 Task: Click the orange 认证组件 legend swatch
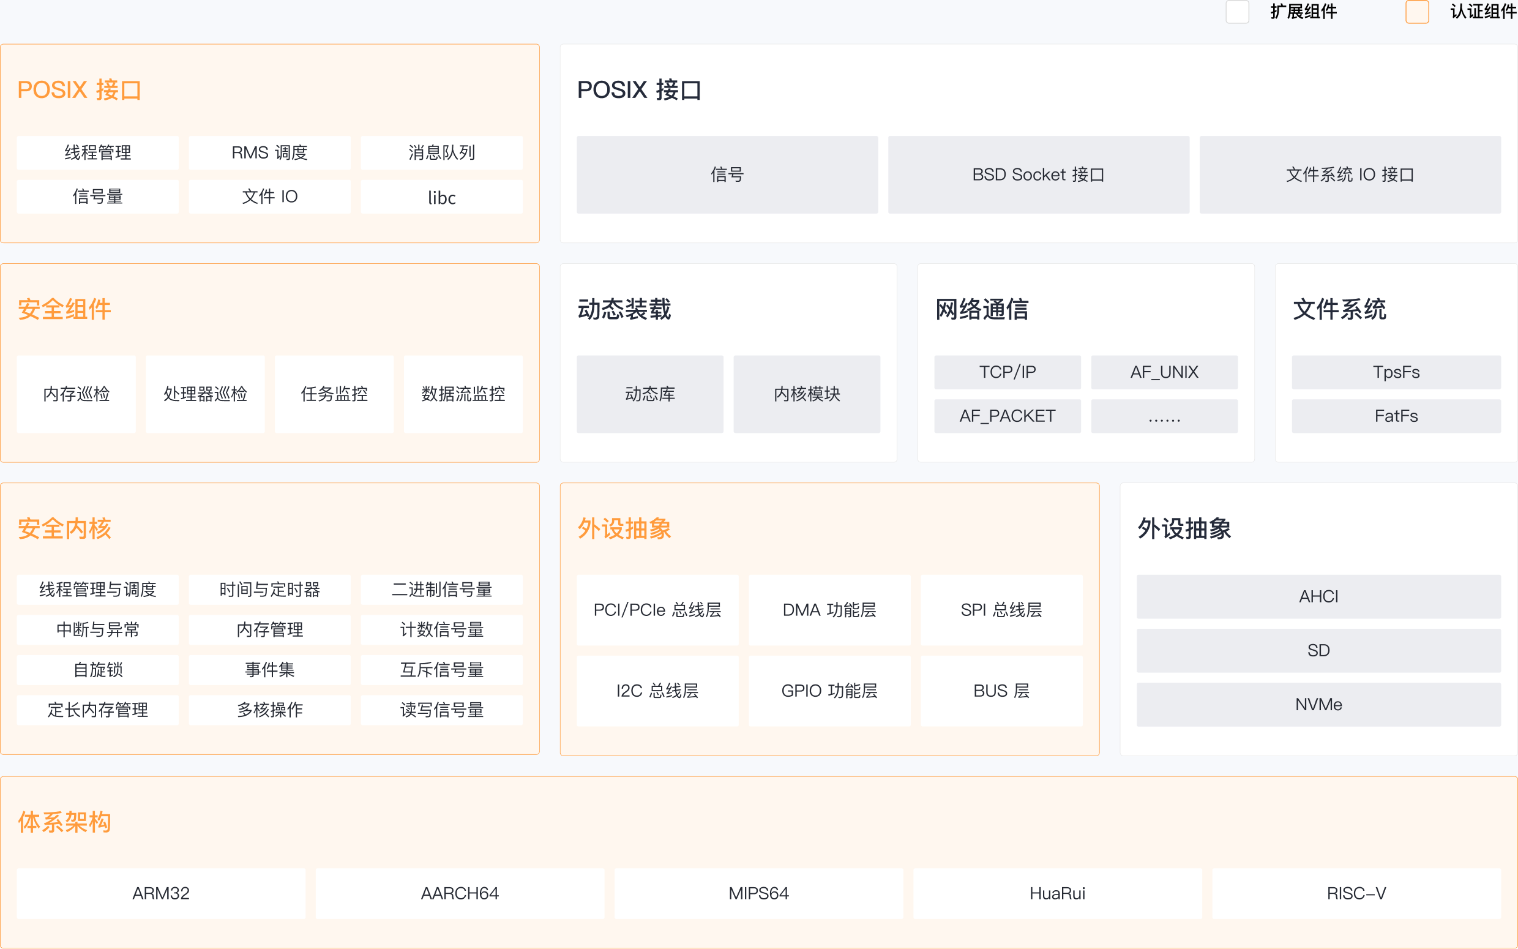pos(1417,12)
